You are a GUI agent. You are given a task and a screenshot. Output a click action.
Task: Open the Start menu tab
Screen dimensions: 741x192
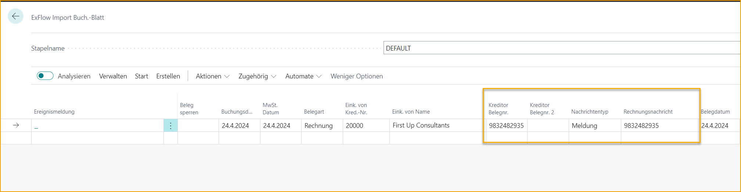(x=141, y=76)
